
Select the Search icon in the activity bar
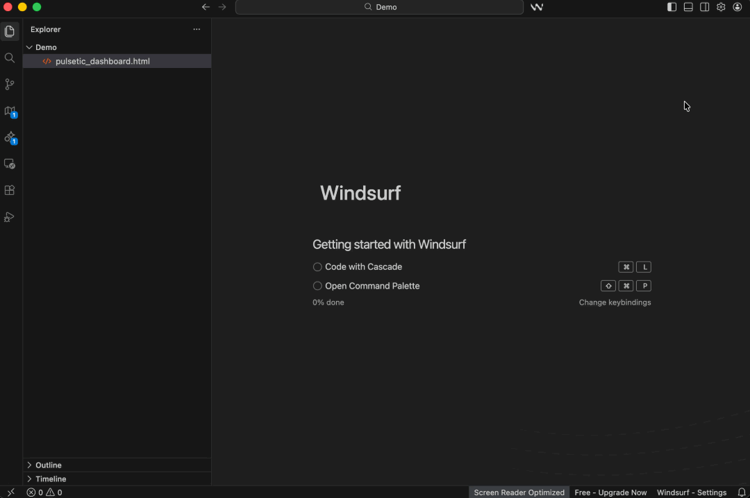coord(10,58)
